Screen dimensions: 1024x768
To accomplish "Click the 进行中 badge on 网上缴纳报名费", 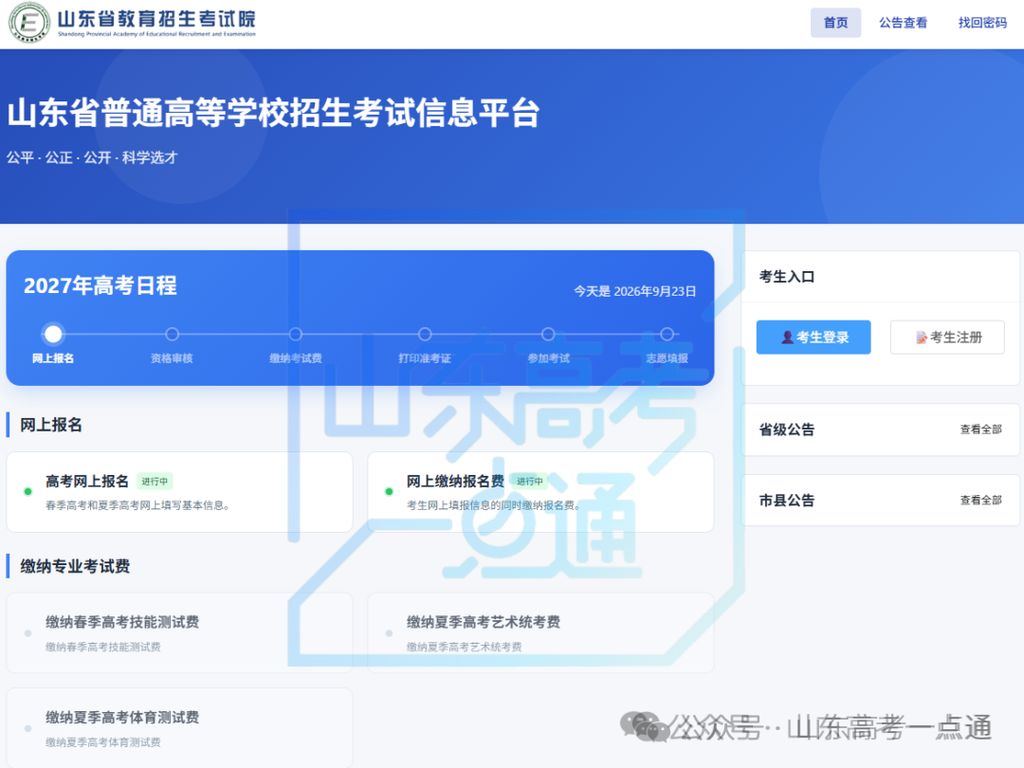I will point(529,482).
